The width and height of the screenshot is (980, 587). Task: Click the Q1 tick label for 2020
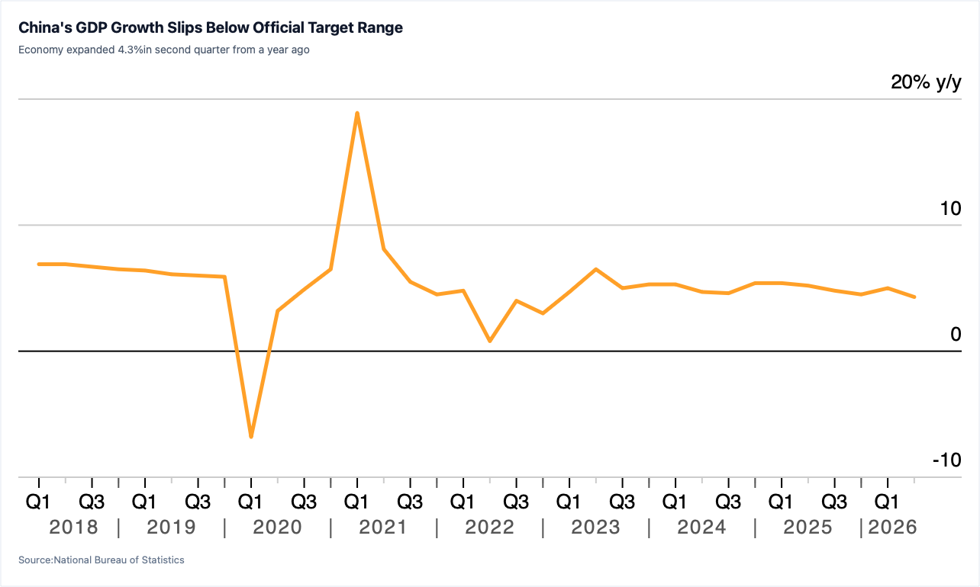(x=251, y=502)
